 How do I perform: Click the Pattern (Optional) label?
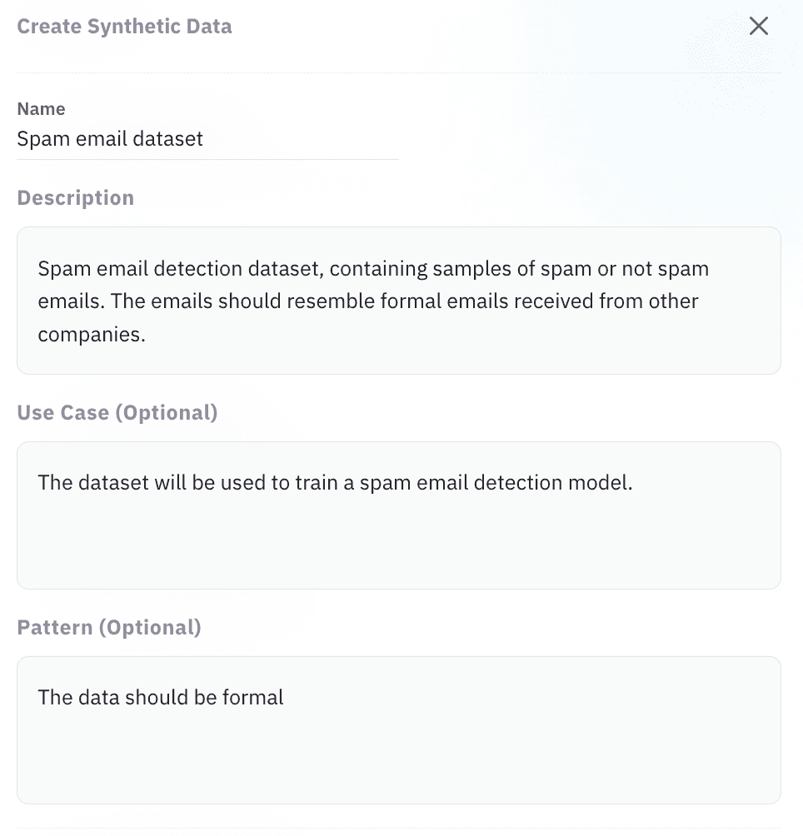point(109,628)
